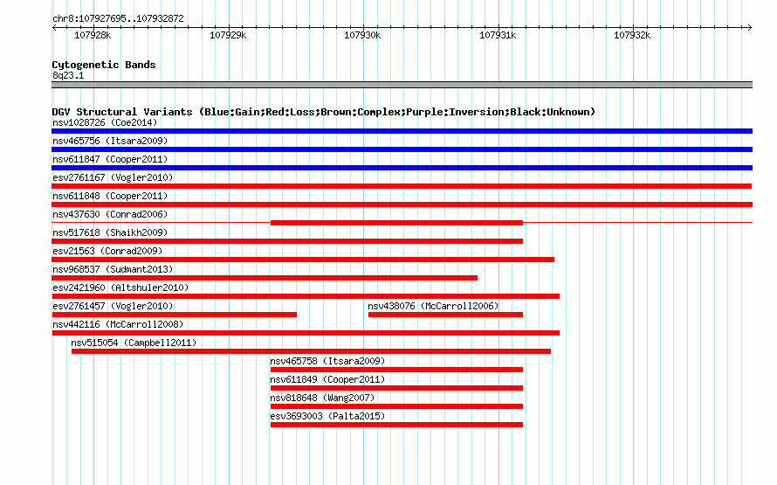
Task: Click the left arrowhead of the ruler
Action: [x=54, y=28]
